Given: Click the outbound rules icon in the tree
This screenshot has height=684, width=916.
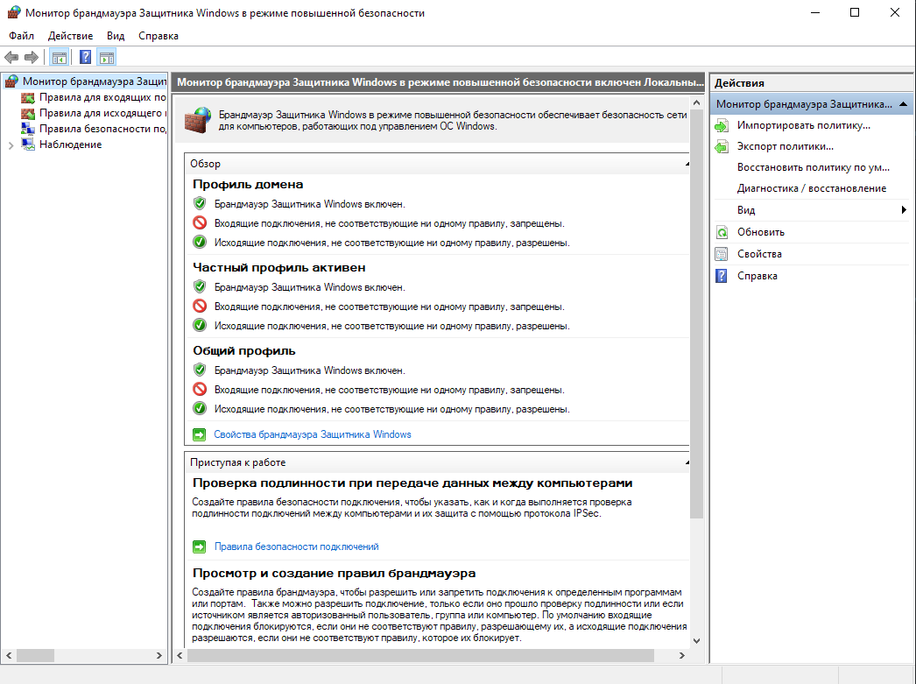Looking at the screenshot, I should [x=28, y=113].
